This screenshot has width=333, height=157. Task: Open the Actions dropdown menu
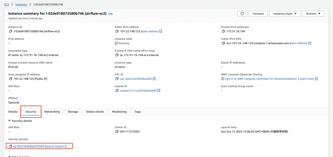click(x=313, y=14)
